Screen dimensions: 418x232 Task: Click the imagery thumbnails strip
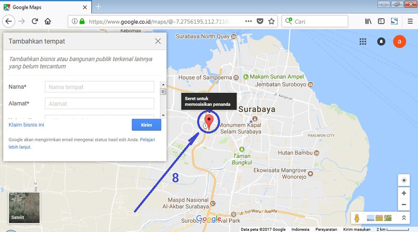(x=379, y=218)
